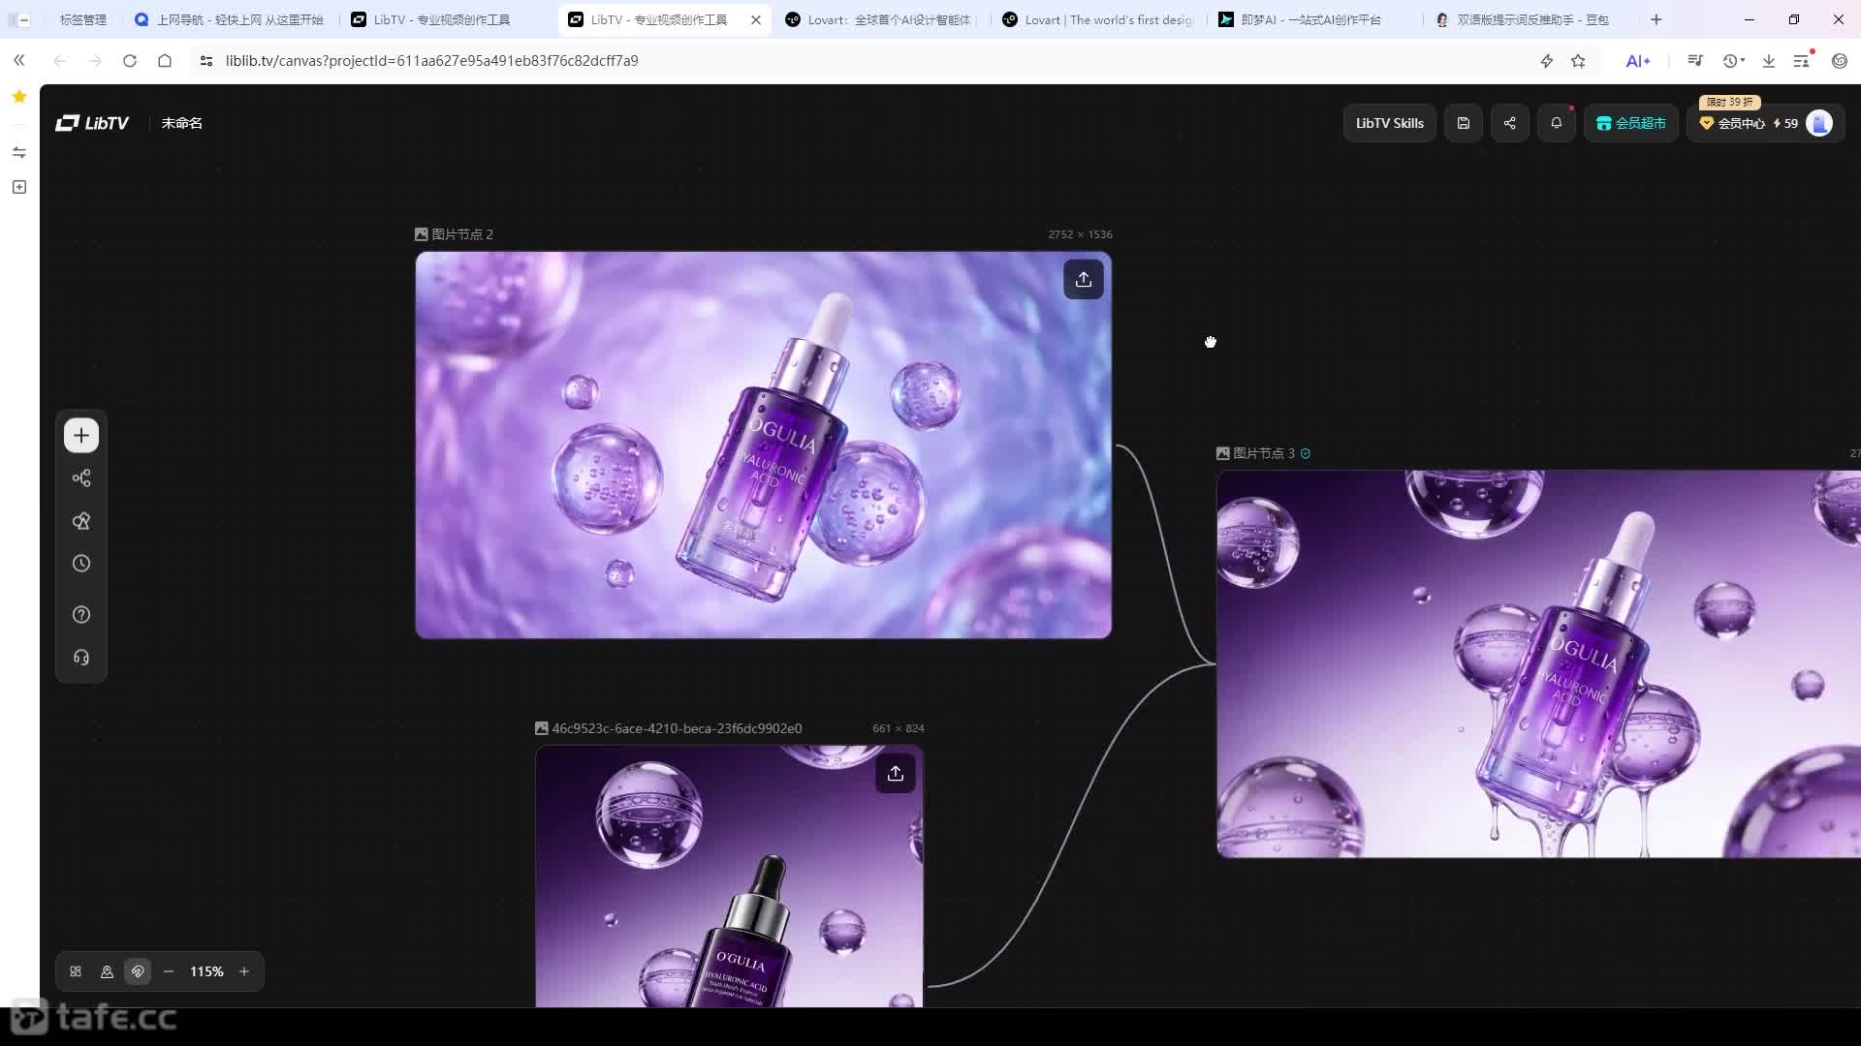The height and width of the screenshot is (1046, 1861).
Task: Reload the current page
Action: [x=130, y=60]
